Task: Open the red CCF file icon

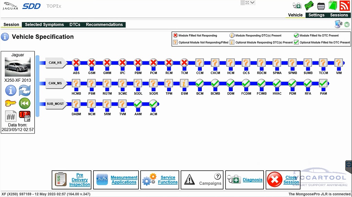Action: [x=24, y=116]
